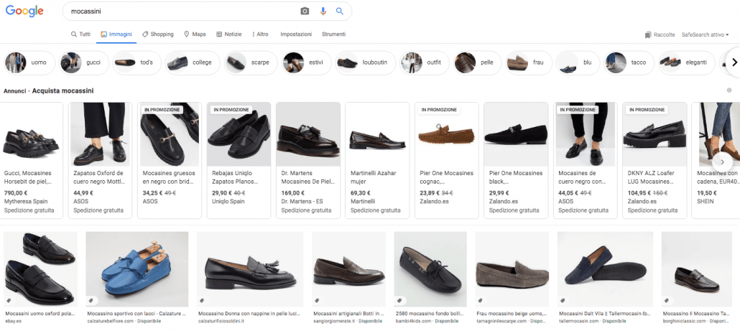This screenshot has height=331, width=740.
Task: Switch to the Tutti tab
Action: 80,34
